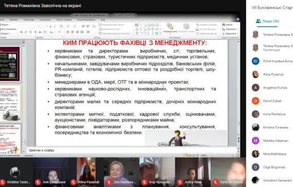Open Показ слайдов ribbon tab

(64, 20)
